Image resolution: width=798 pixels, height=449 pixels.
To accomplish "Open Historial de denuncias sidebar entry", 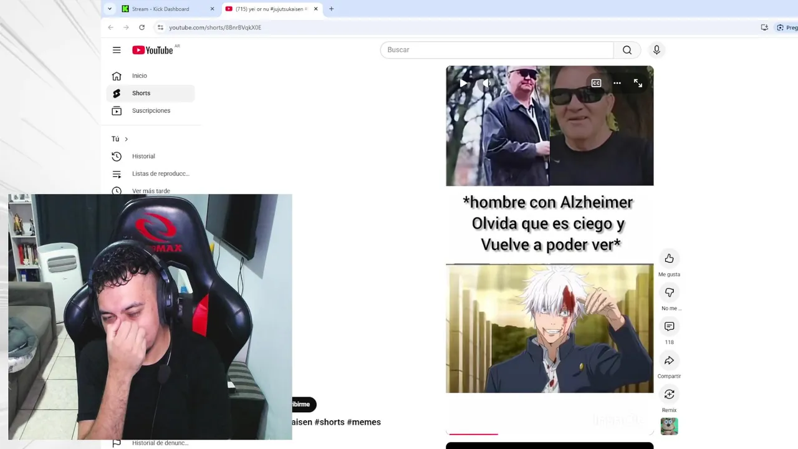I will 150,443.
